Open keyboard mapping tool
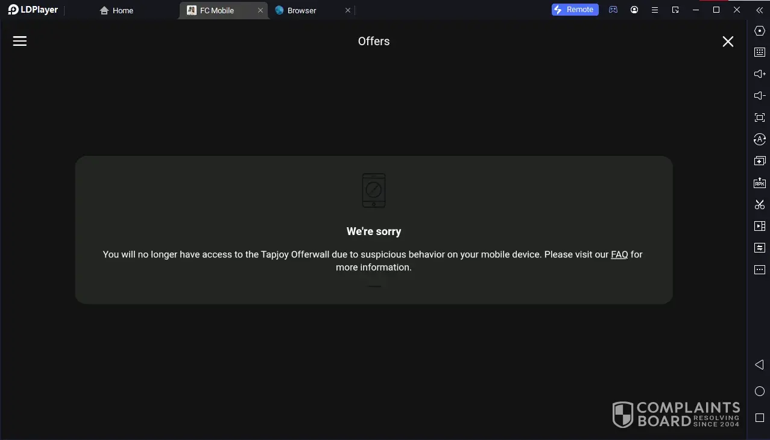 click(760, 52)
